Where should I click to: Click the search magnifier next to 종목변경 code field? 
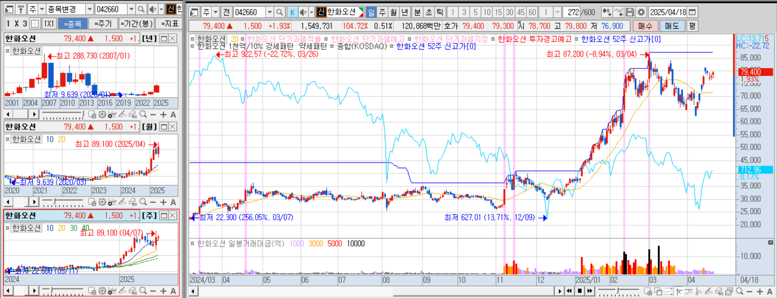[141, 9]
